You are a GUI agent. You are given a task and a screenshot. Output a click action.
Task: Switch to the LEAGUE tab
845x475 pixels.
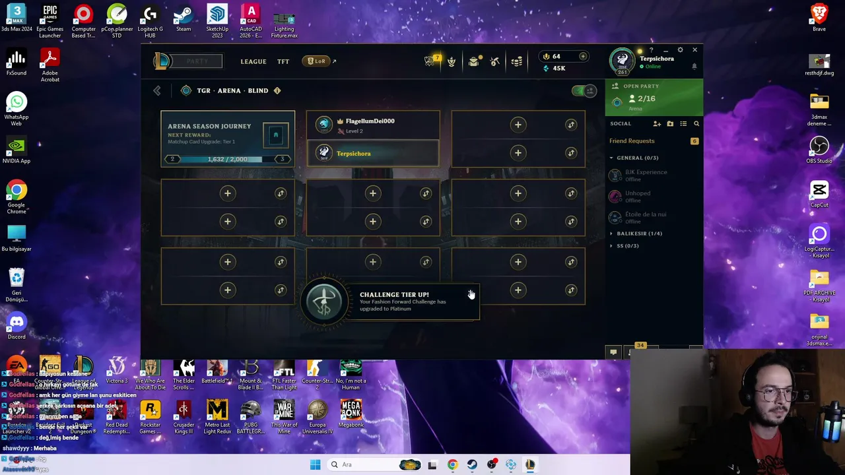[253, 61]
